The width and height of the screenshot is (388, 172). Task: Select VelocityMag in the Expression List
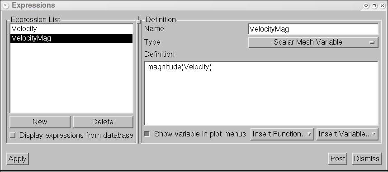point(71,38)
